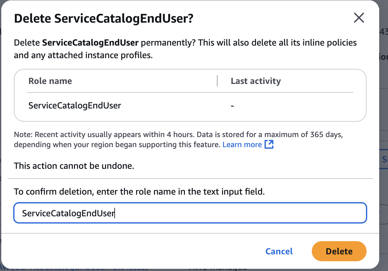Click the external link icon beside Learn more

[269, 145]
